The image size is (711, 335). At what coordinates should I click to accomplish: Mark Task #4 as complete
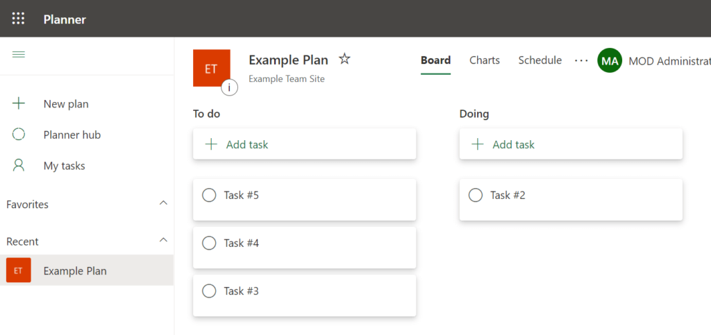point(209,243)
